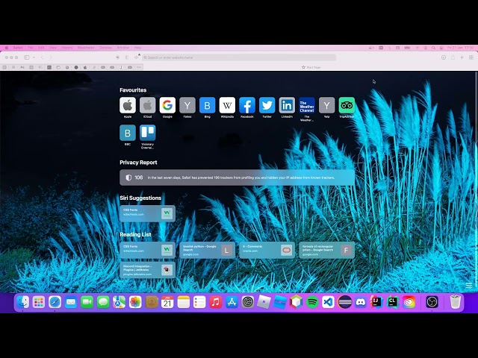Open CLion from the Dock
The height and width of the screenshot is (358, 478).
point(393,302)
